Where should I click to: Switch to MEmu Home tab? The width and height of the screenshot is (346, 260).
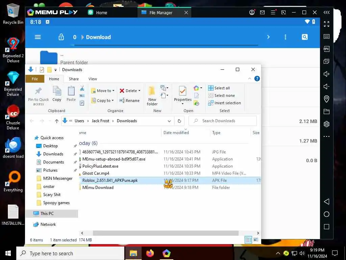pos(98,13)
